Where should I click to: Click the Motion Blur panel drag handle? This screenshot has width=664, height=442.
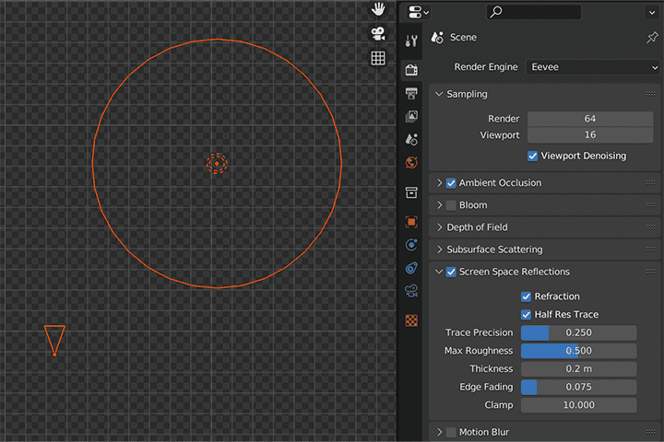pyautogui.click(x=651, y=432)
